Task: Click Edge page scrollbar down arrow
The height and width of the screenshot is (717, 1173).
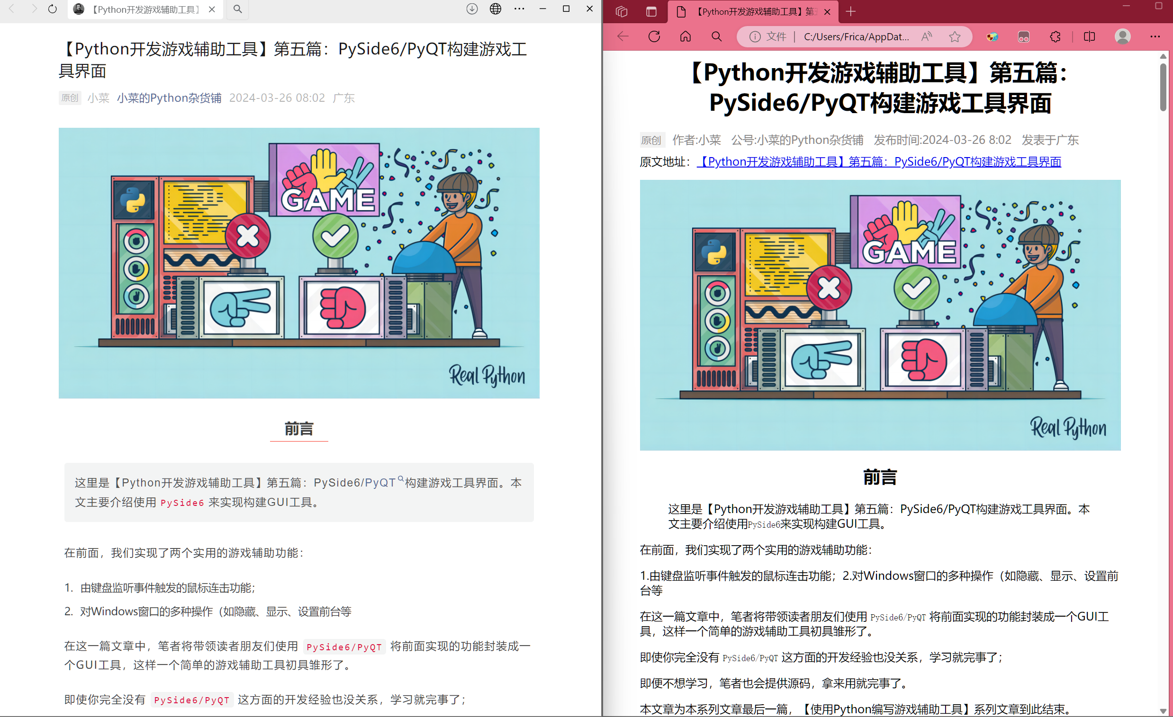Action: click(1163, 711)
